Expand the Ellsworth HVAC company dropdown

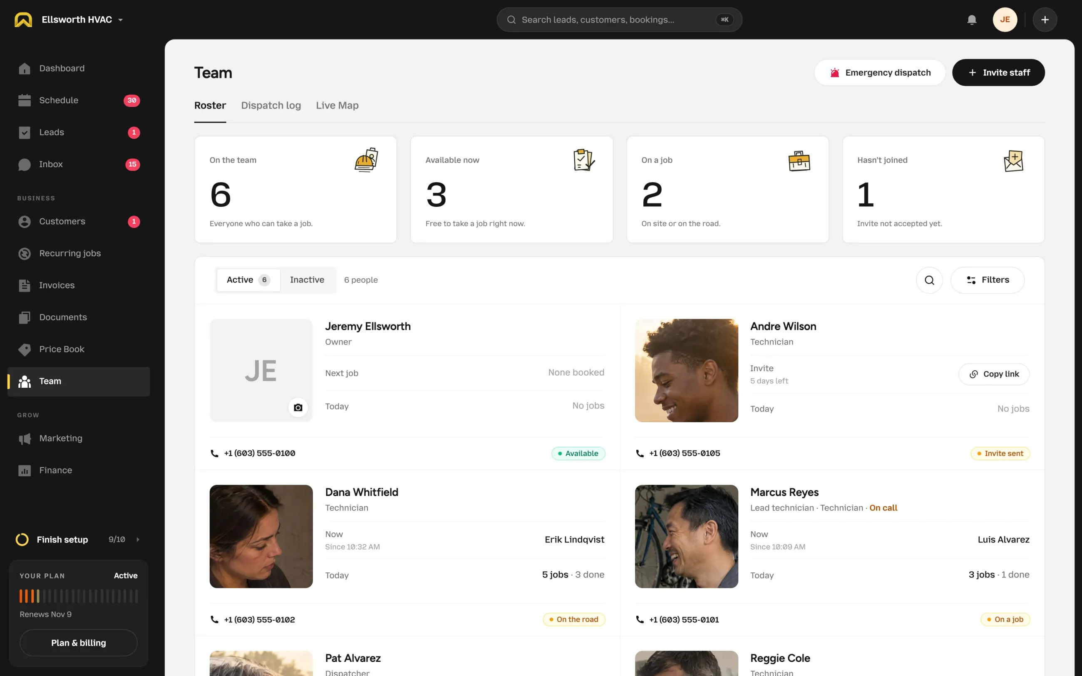pos(83,20)
